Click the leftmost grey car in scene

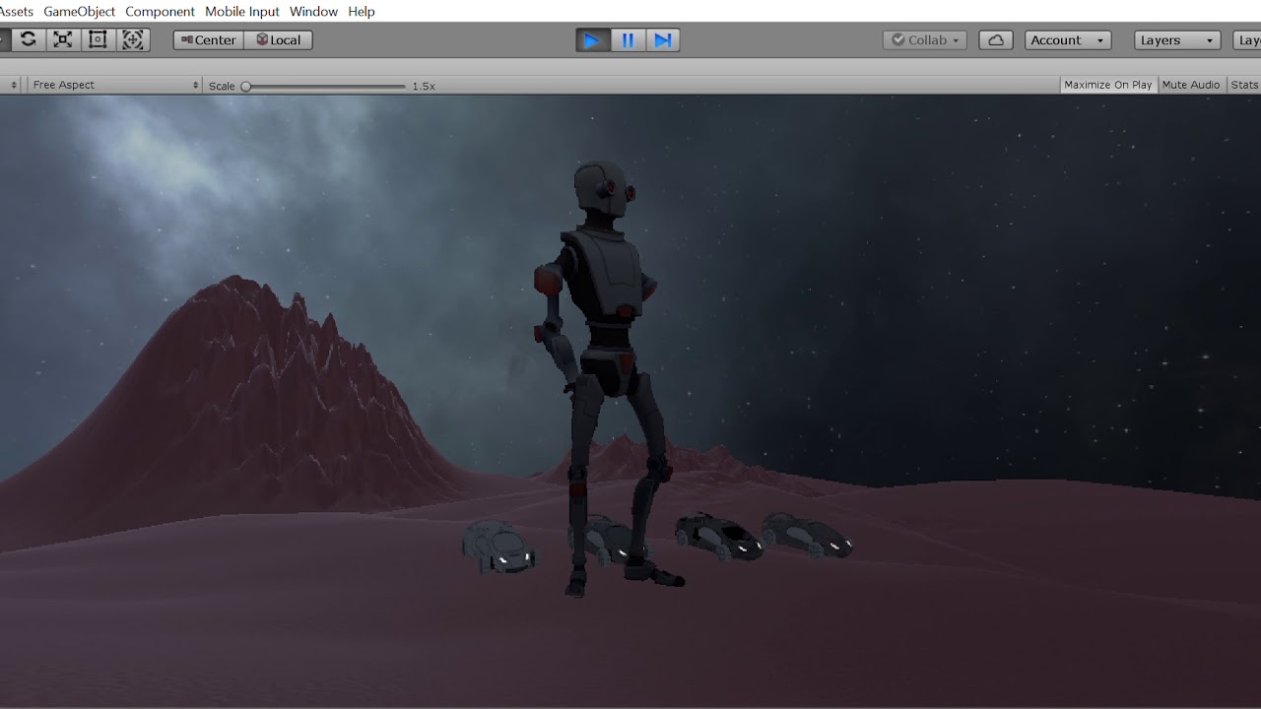pos(498,547)
